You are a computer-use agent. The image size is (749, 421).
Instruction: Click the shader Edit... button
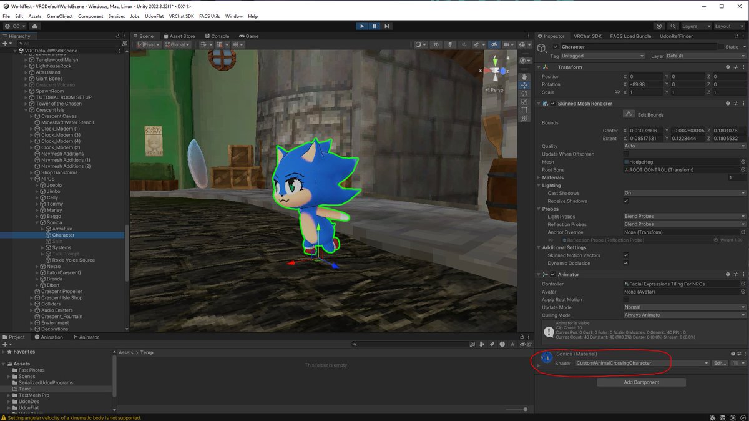point(720,363)
